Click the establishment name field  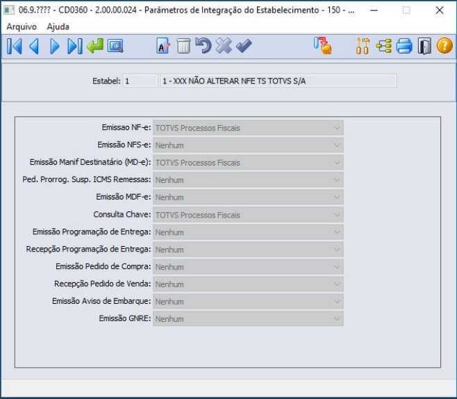[x=279, y=81]
